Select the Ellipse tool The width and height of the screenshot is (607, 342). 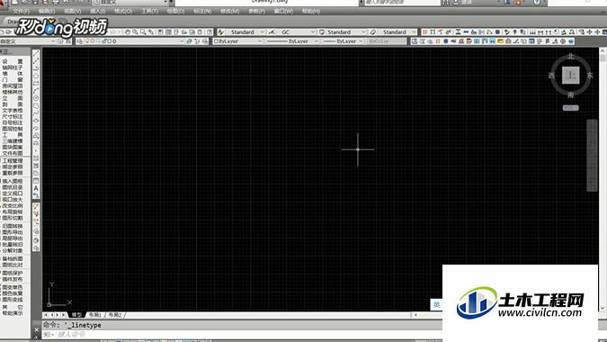click(36, 121)
